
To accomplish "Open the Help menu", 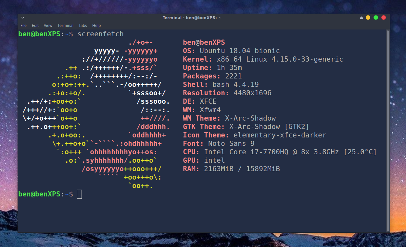I will coord(96,25).
